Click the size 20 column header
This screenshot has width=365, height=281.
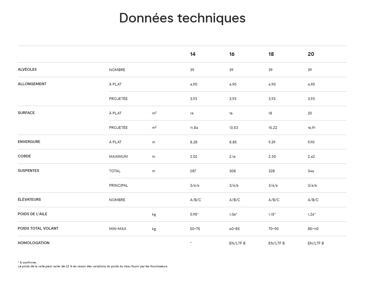(x=311, y=54)
